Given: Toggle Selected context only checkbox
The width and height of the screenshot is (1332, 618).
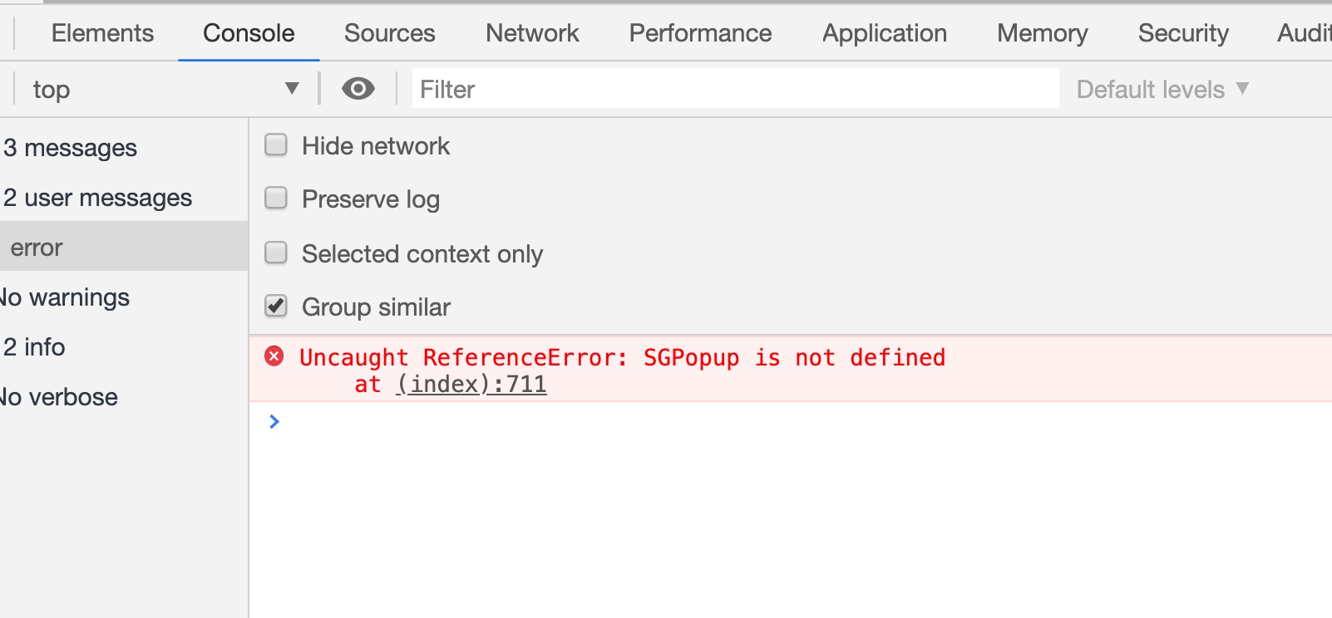Looking at the screenshot, I should [x=276, y=253].
